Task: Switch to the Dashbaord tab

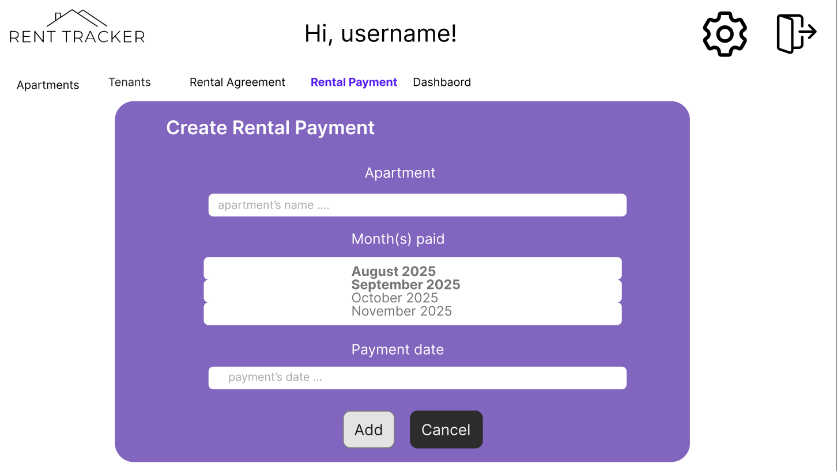Action: click(x=442, y=82)
